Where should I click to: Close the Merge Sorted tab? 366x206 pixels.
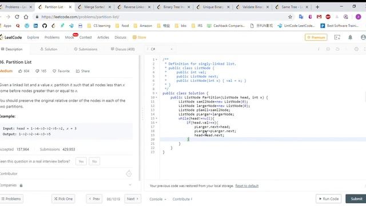click(110, 7)
